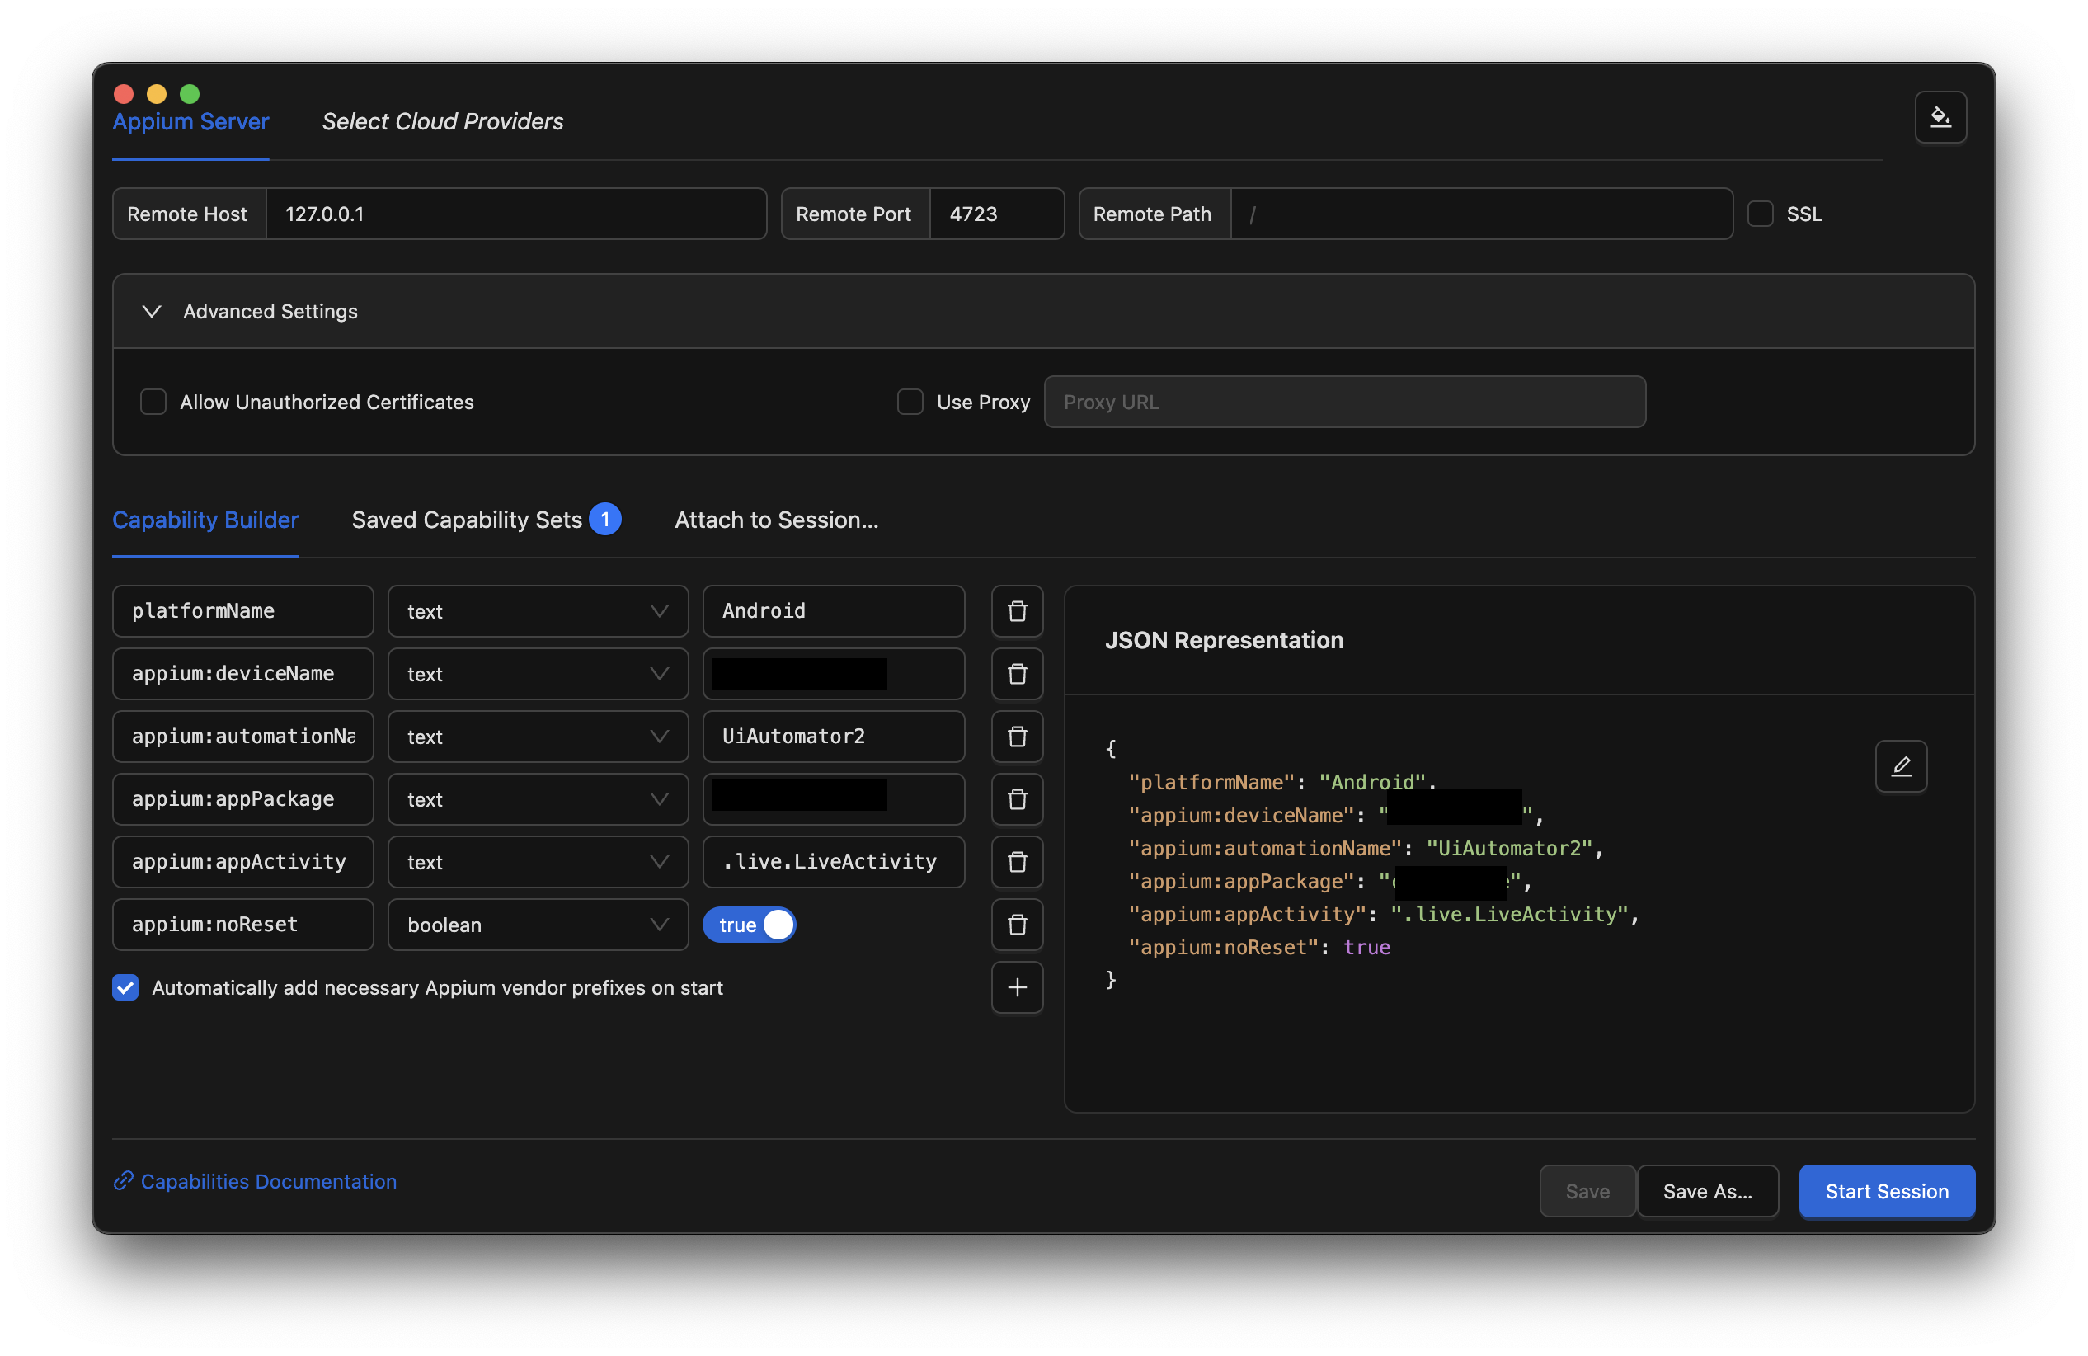Open the Select Cloud Providers tab
This screenshot has height=1356, width=2088.
(x=442, y=121)
